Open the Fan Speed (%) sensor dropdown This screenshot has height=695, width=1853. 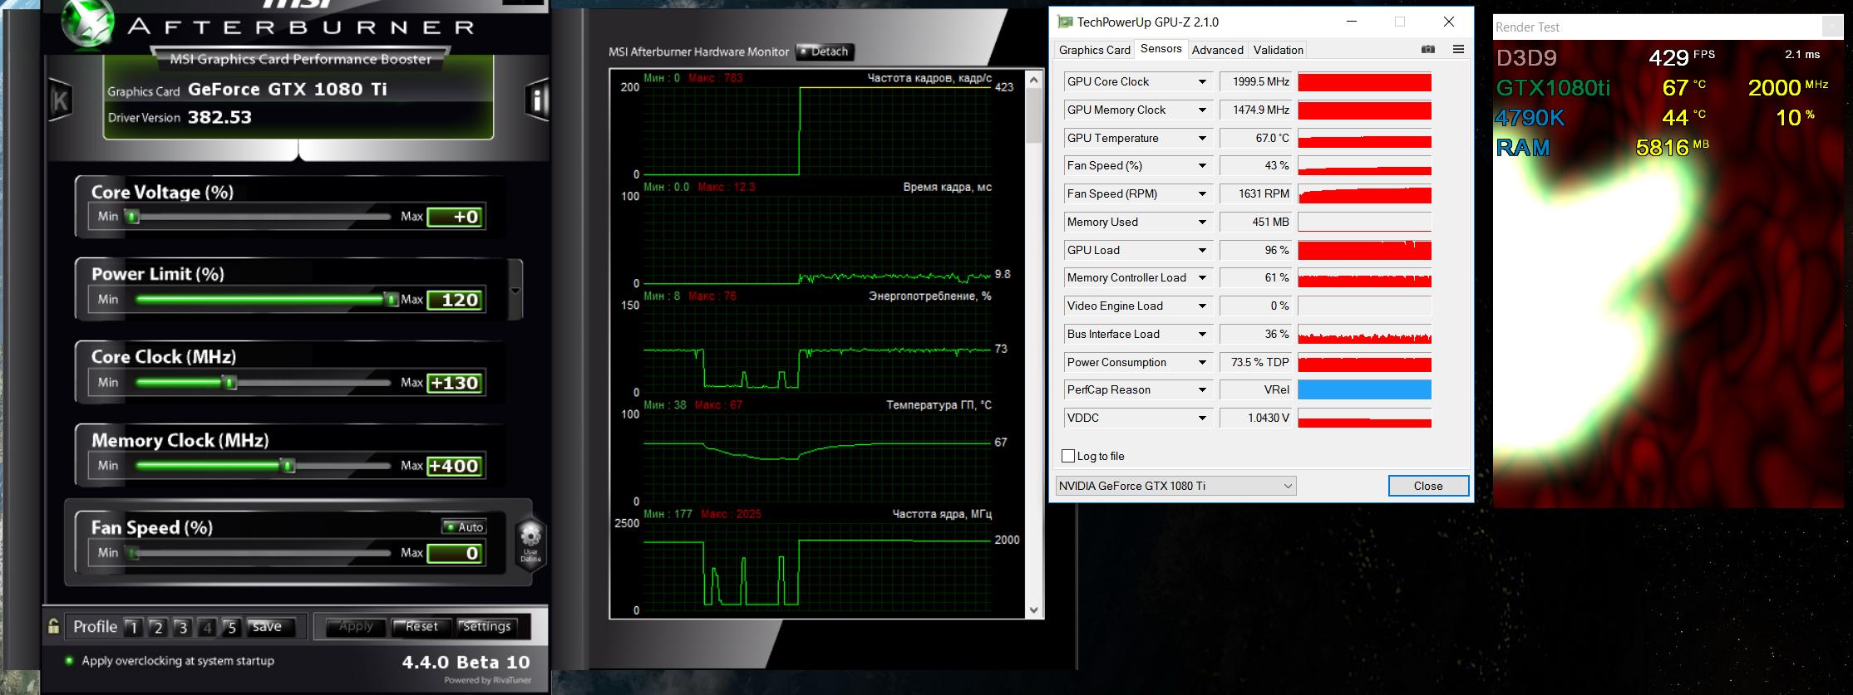(1202, 166)
